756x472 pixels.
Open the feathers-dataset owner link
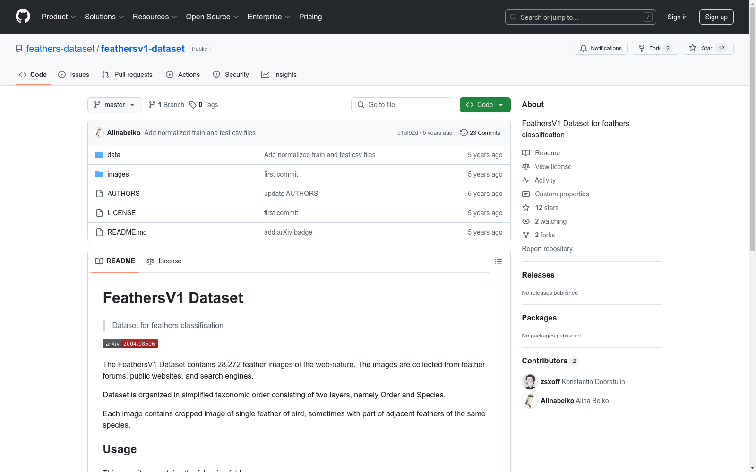coord(60,49)
